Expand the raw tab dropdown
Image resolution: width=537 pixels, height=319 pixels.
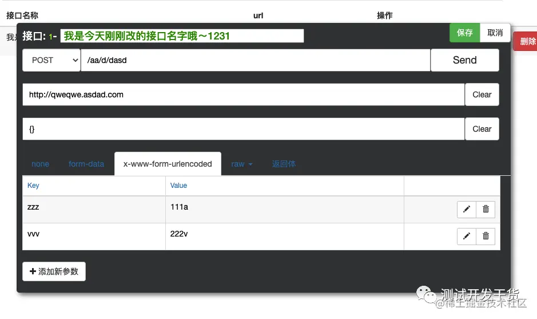pos(242,164)
